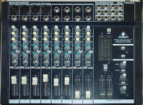
Task: Click the first XLR mic input socket
Action: (14, 10)
